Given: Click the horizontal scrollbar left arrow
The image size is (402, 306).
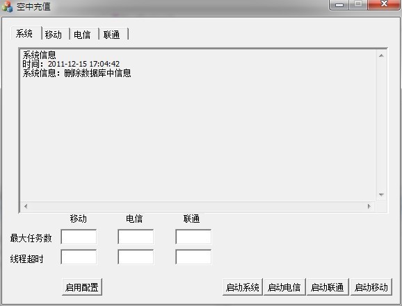Looking at the screenshot, I should pos(25,206).
